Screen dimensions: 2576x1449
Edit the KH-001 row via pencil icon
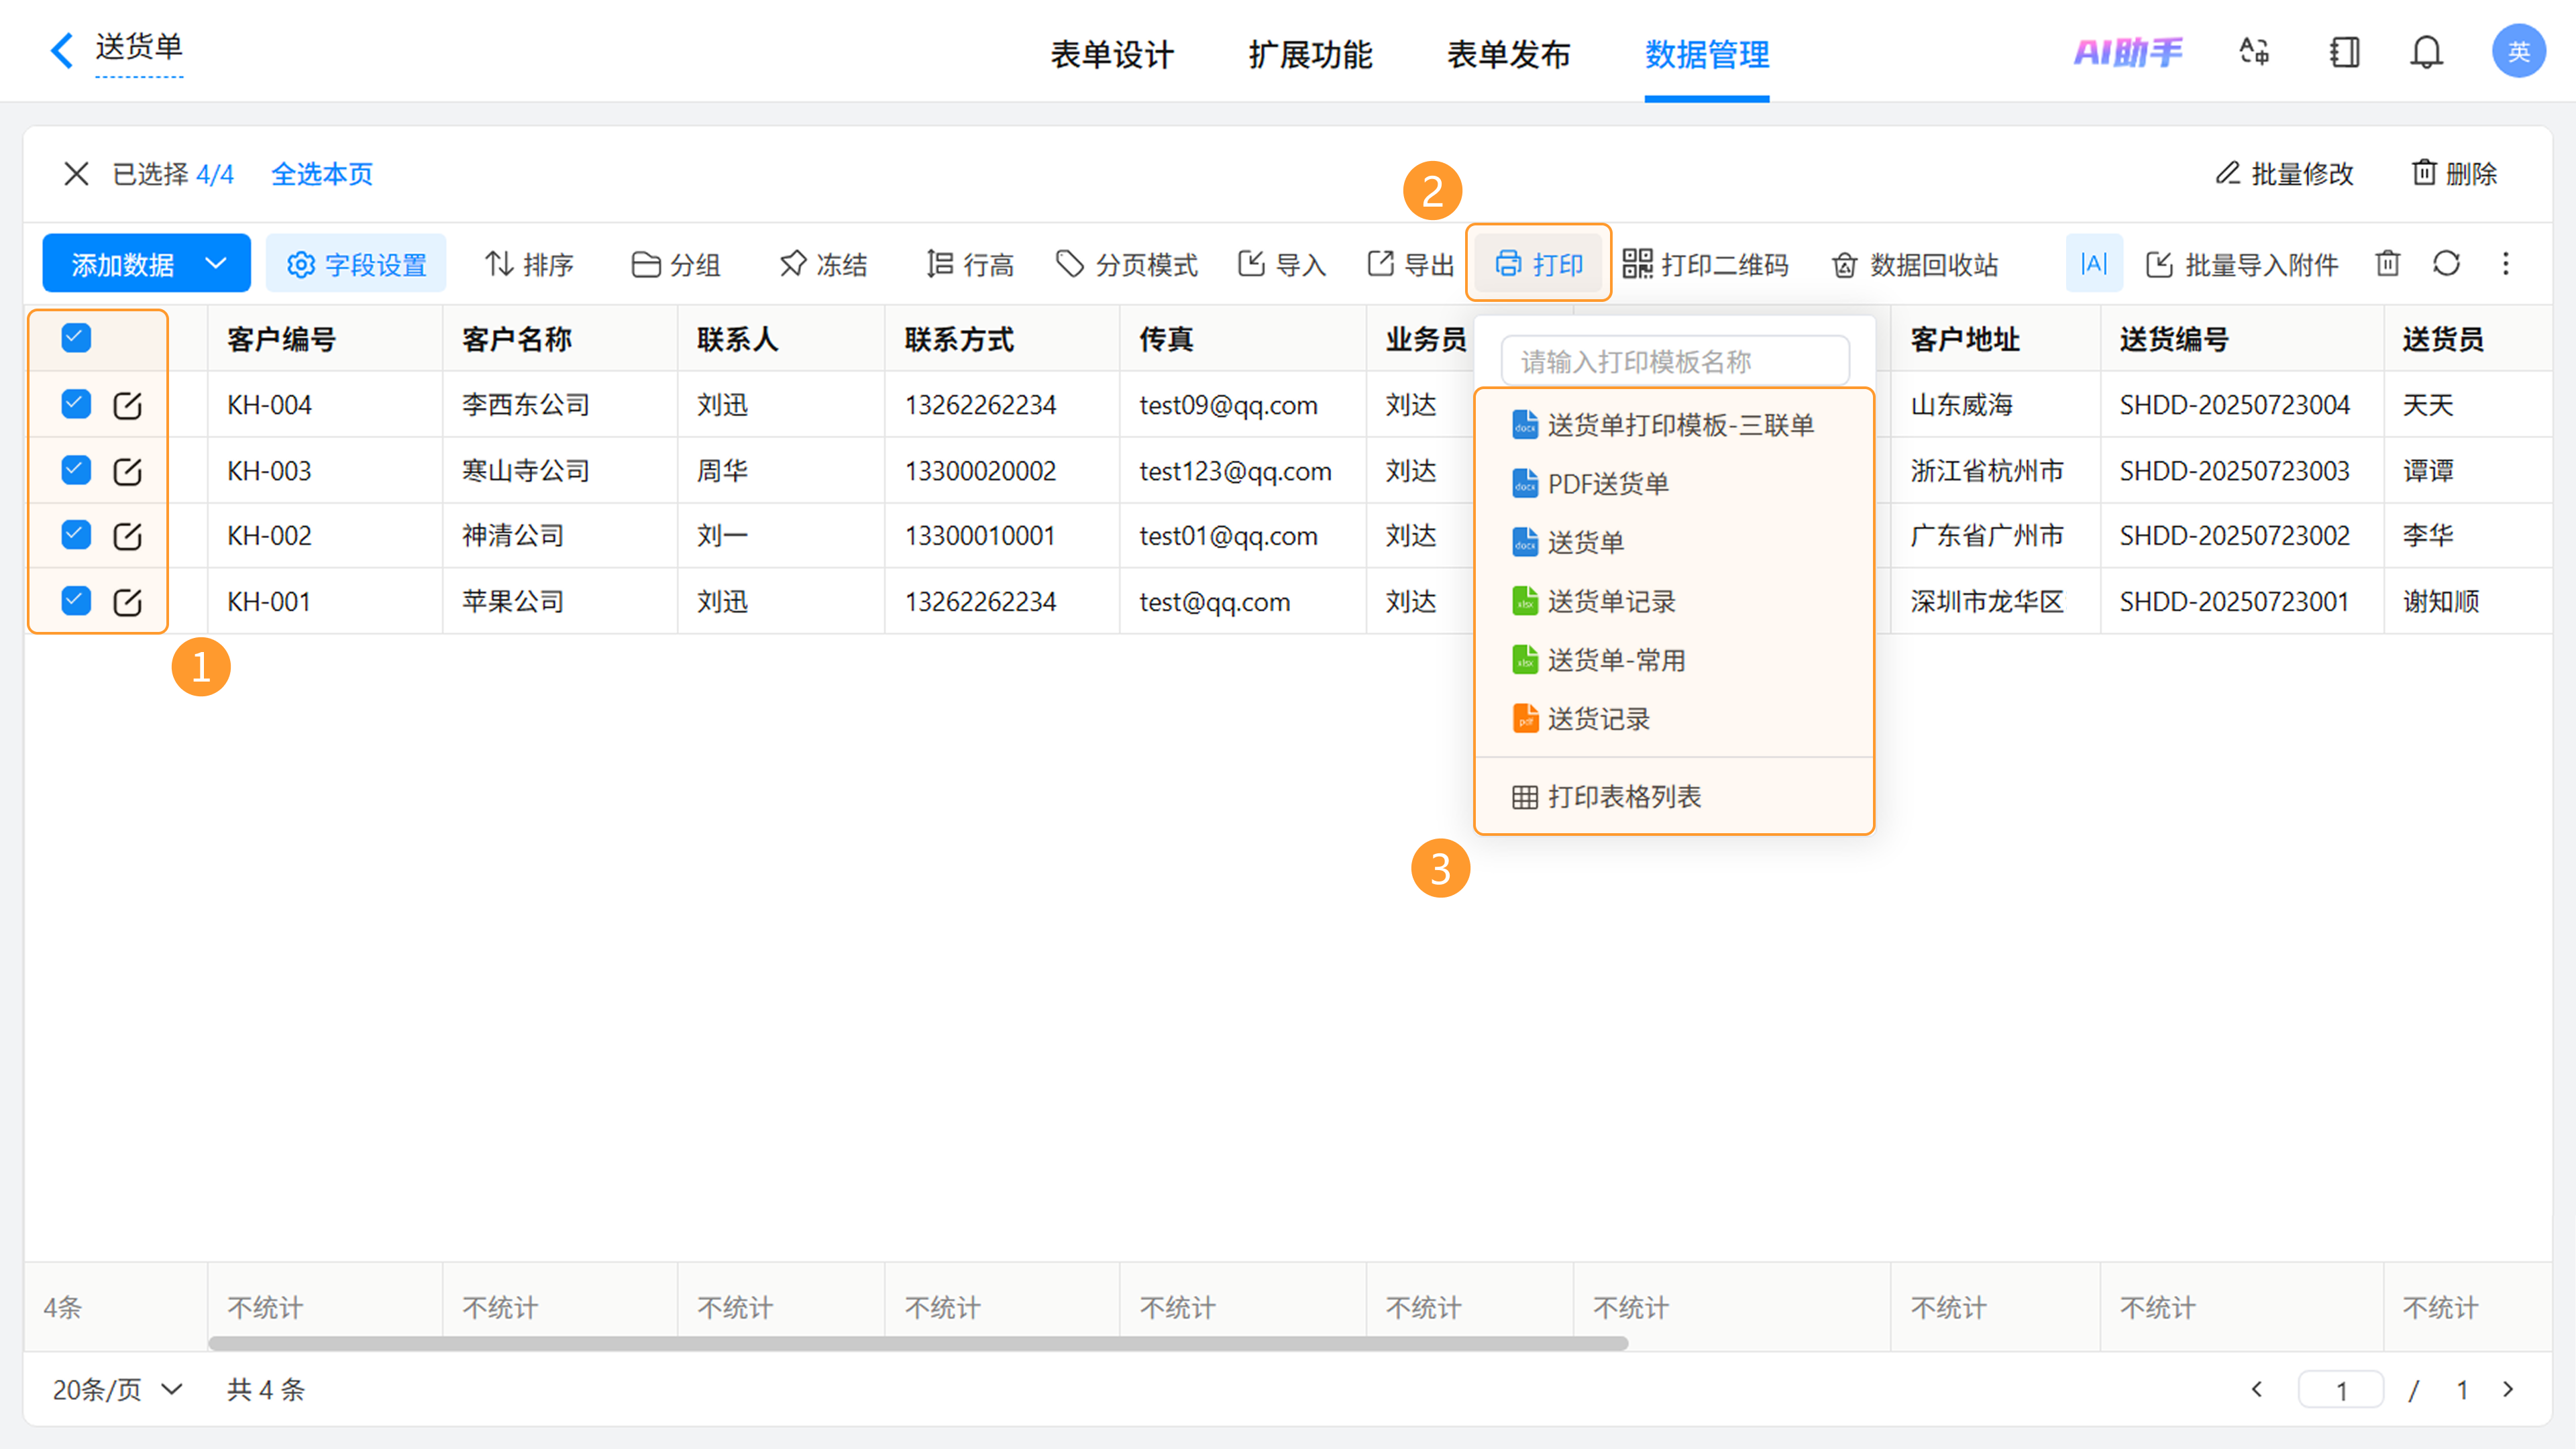[127, 602]
